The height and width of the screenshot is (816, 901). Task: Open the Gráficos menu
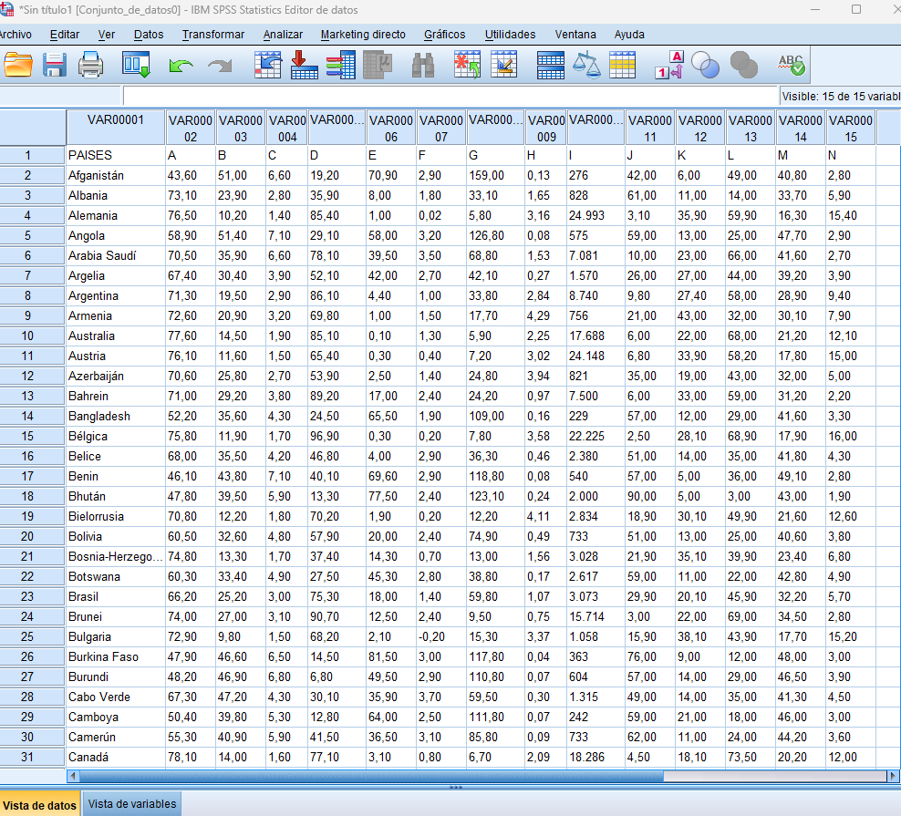444,35
